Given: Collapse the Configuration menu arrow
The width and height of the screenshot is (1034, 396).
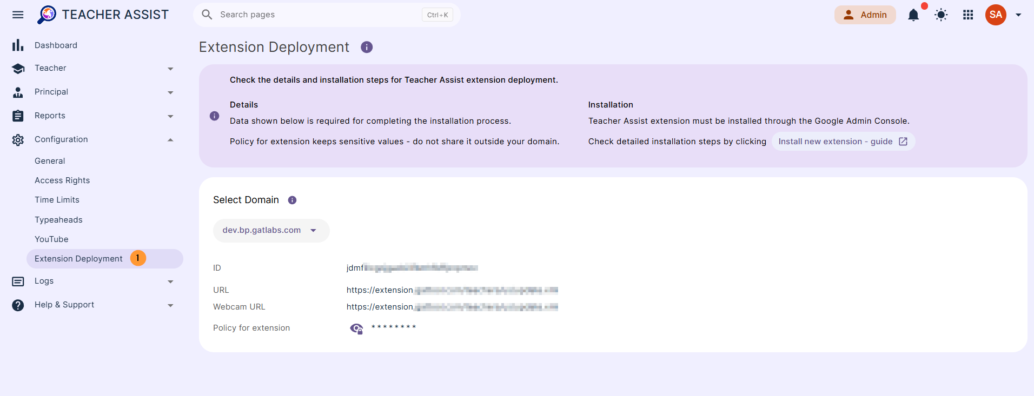Looking at the screenshot, I should (170, 140).
